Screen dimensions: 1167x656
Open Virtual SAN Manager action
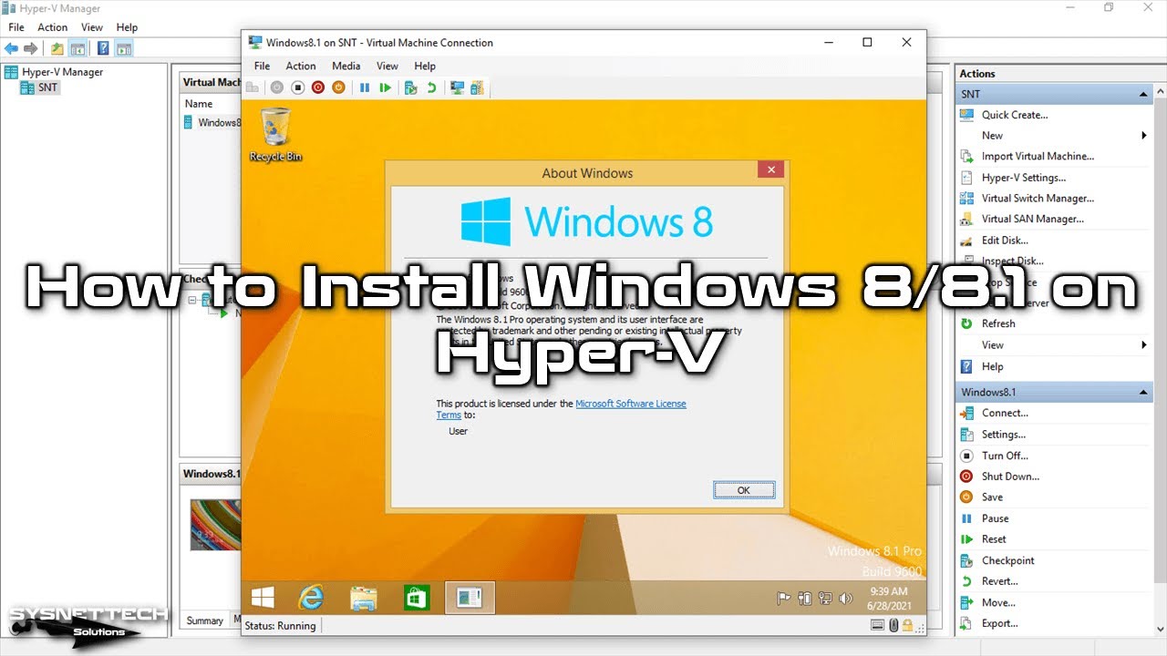click(1033, 220)
